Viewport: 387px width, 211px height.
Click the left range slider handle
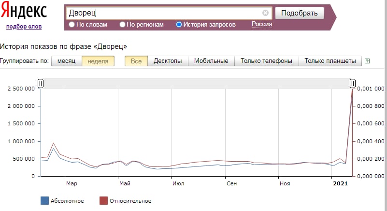tap(41, 83)
